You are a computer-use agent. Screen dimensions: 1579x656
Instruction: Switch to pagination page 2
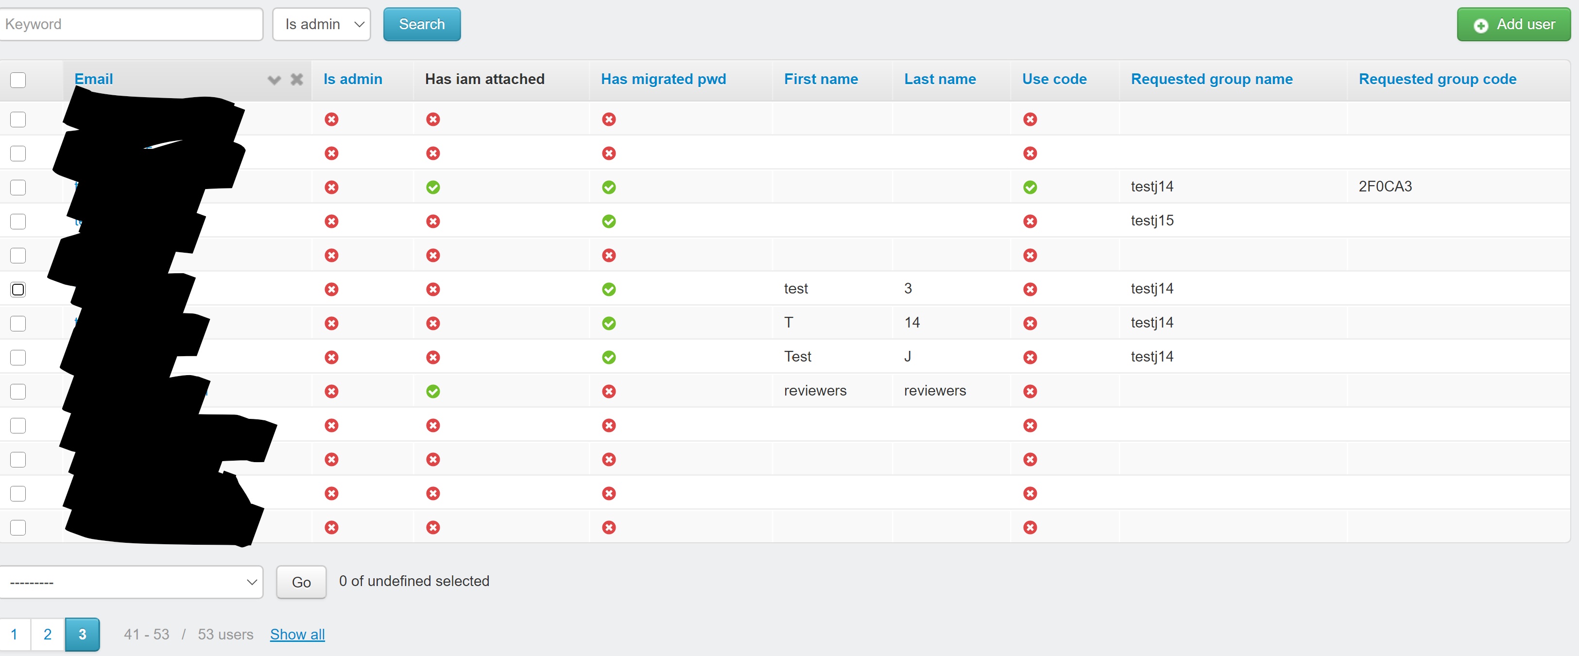[47, 634]
